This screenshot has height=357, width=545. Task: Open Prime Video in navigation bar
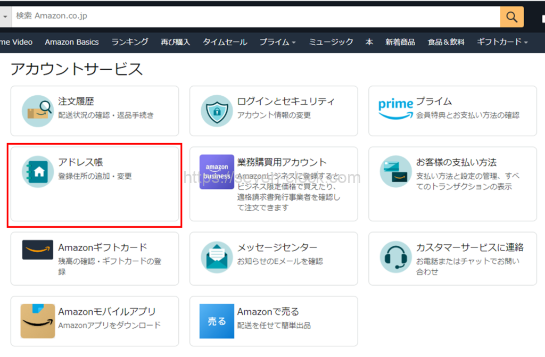click(x=16, y=42)
